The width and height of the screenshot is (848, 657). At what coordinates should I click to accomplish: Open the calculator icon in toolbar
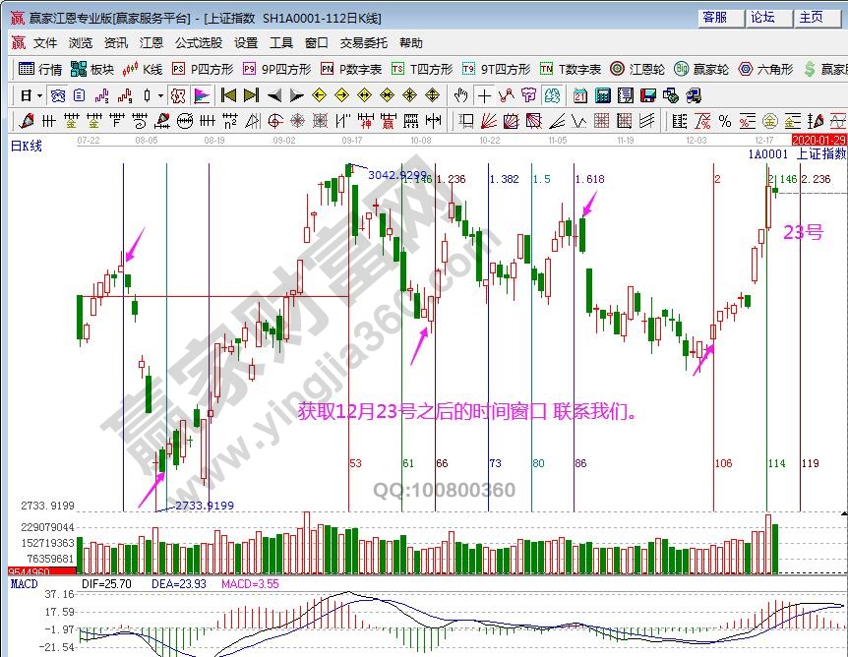(602, 95)
